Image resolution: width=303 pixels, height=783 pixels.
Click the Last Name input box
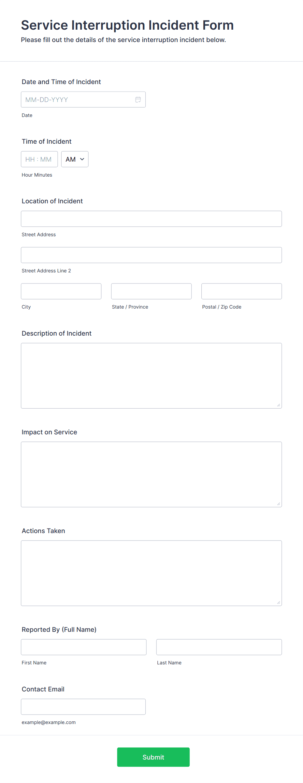click(x=219, y=647)
